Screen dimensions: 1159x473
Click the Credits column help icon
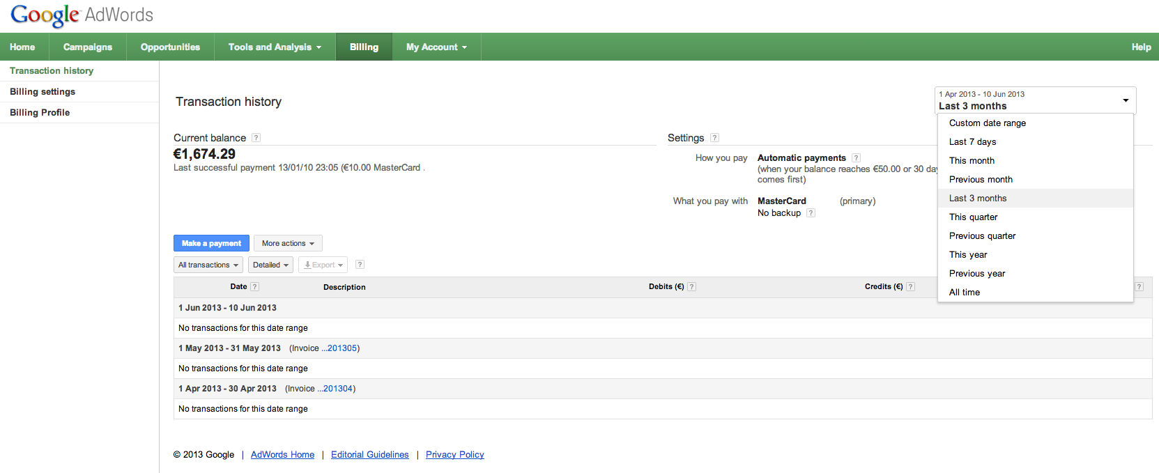coord(910,287)
